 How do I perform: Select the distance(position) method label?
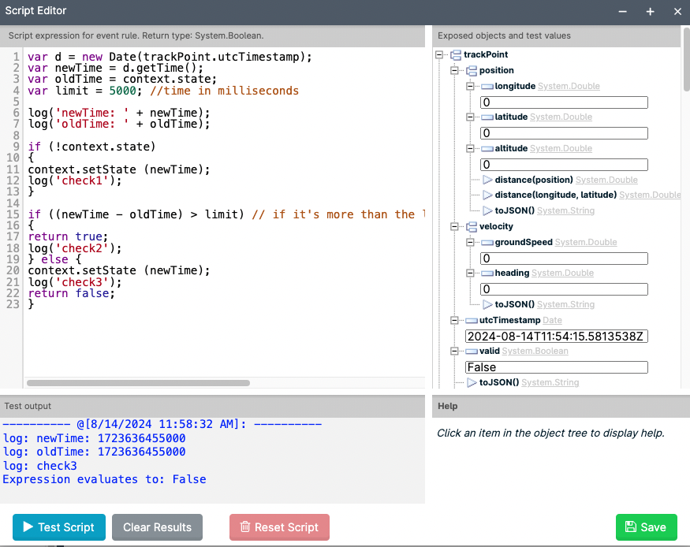click(534, 180)
